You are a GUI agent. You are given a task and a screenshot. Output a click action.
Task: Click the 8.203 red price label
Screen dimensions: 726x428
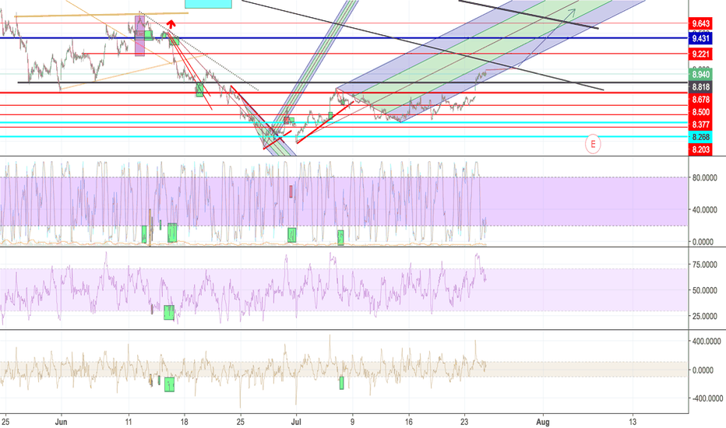tap(700, 149)
